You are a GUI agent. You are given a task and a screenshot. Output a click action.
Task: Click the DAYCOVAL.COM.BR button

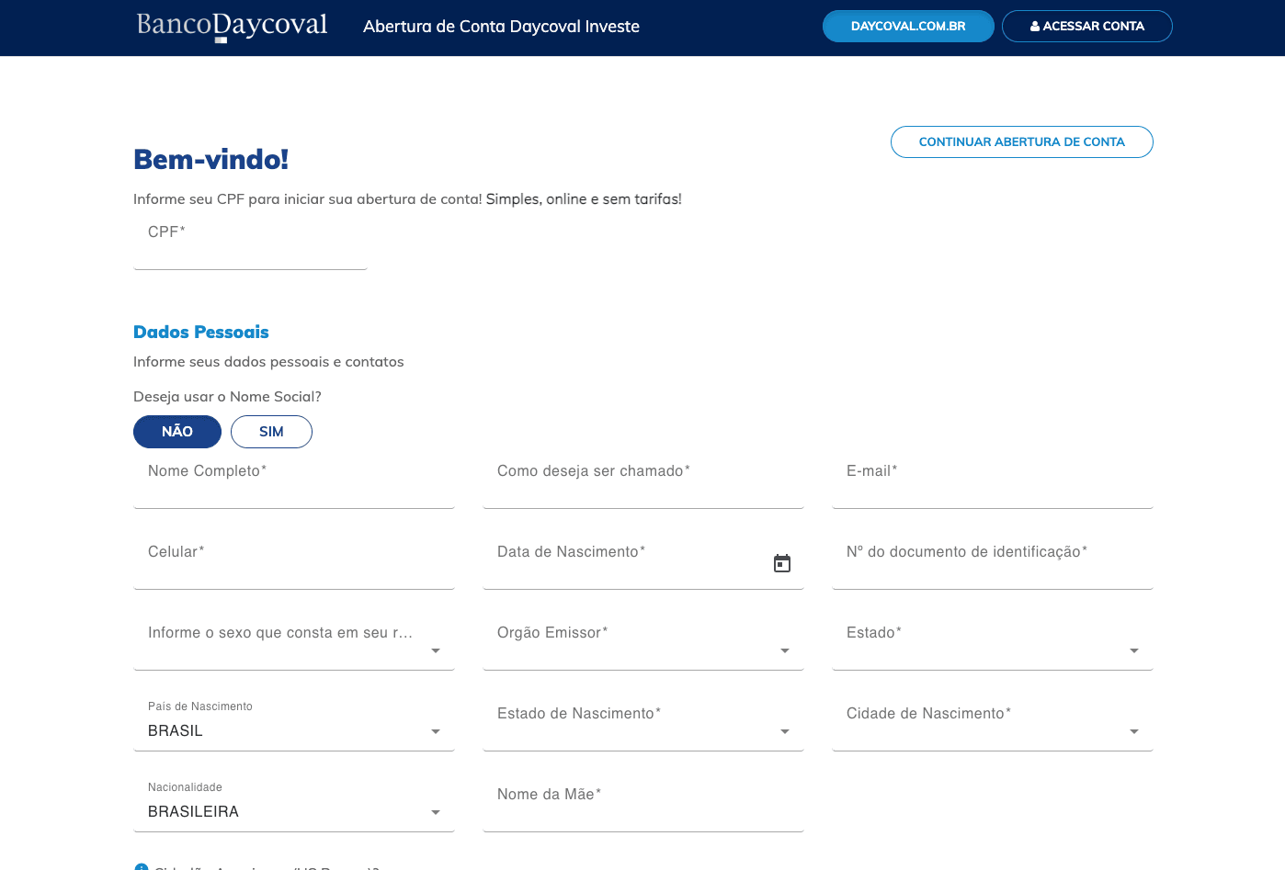[x=908, y=26]
